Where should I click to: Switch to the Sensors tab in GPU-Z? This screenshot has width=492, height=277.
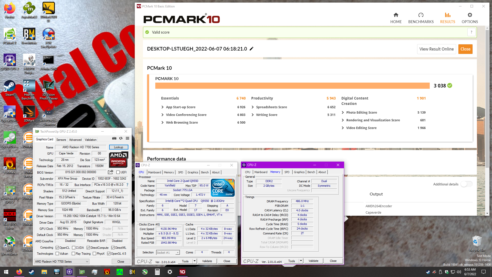point(61,140)
